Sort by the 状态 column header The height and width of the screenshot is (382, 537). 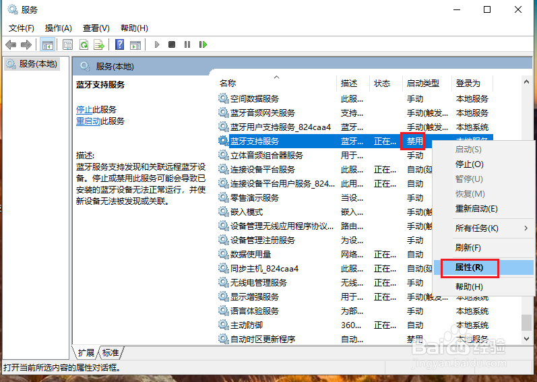tap(386, 83)
